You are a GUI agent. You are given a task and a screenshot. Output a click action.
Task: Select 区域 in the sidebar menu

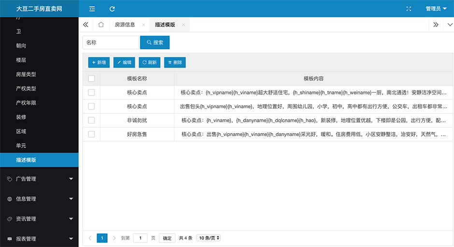pos(21,132)
